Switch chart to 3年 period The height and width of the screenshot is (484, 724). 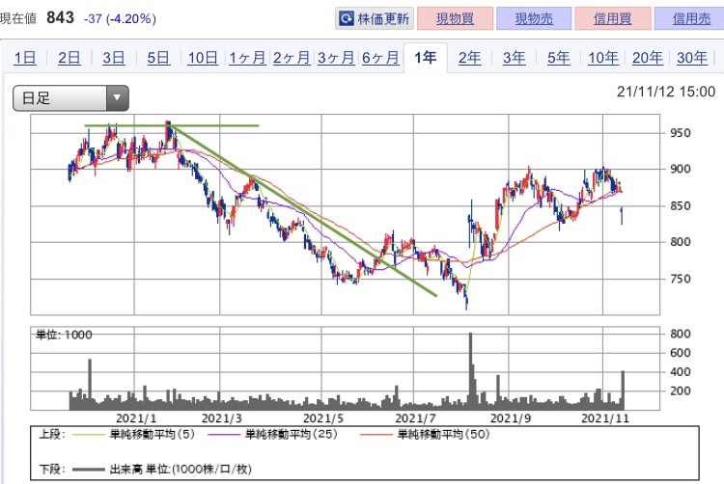coord(514,58)
